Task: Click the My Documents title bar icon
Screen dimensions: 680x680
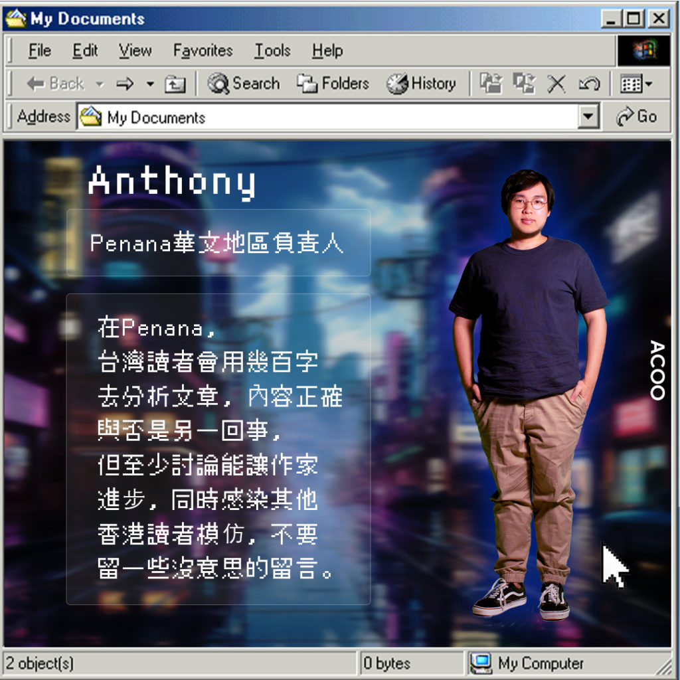Action: tap(16, 19)
